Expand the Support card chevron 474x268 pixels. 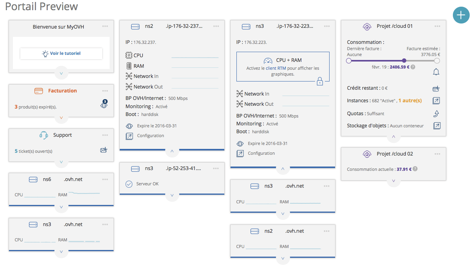(x=61, y=162)
